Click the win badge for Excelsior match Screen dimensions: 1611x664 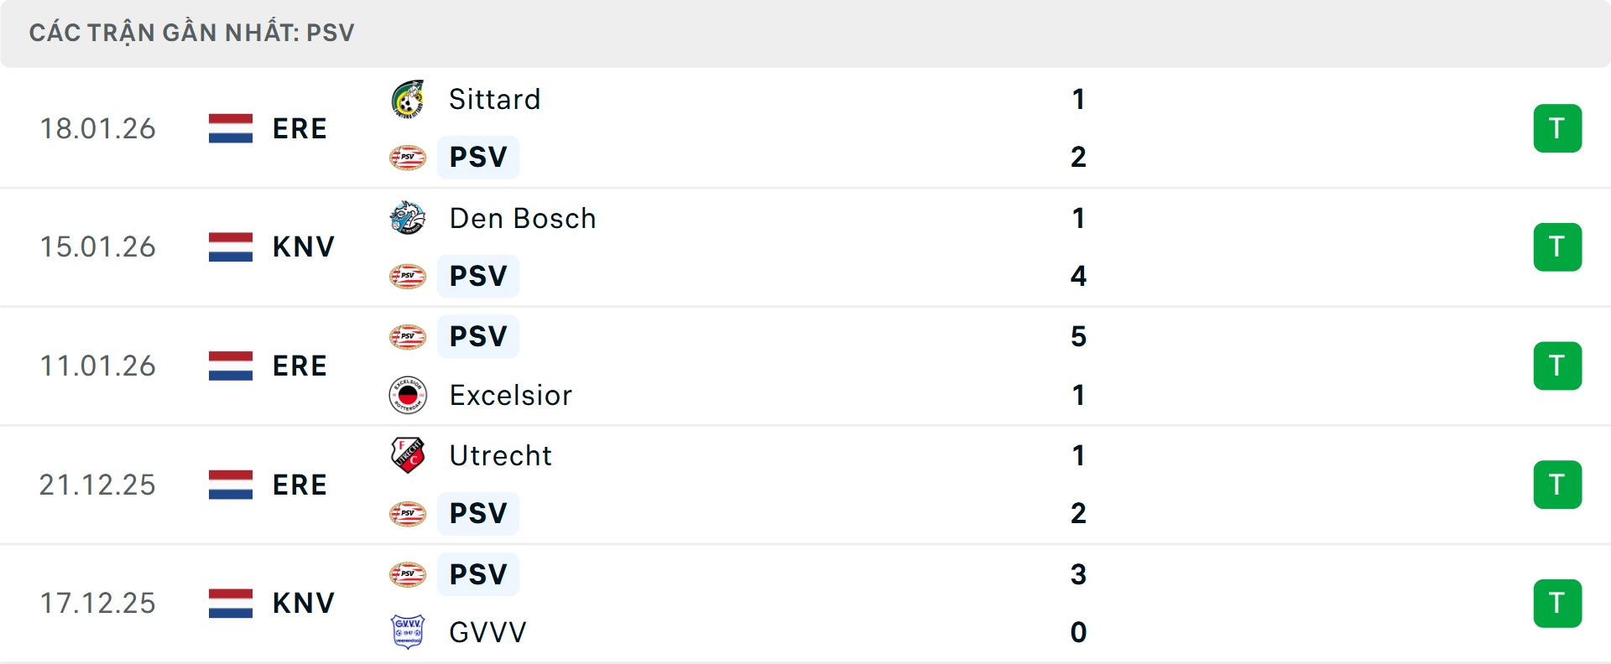(1557, 366)
